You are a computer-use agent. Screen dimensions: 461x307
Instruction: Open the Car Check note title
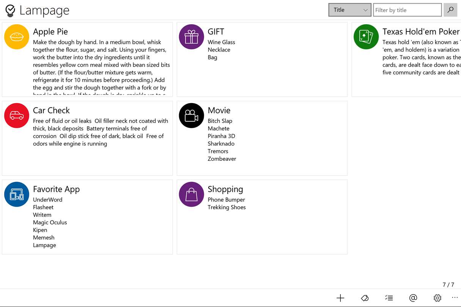point(51,110)
